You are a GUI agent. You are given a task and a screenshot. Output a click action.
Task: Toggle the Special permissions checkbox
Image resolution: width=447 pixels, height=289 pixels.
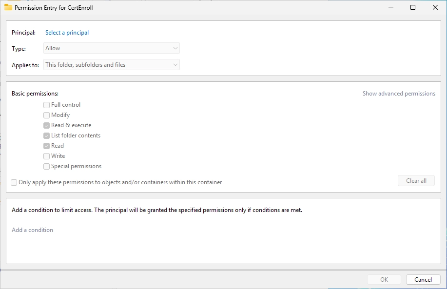(x=46, y=167)
